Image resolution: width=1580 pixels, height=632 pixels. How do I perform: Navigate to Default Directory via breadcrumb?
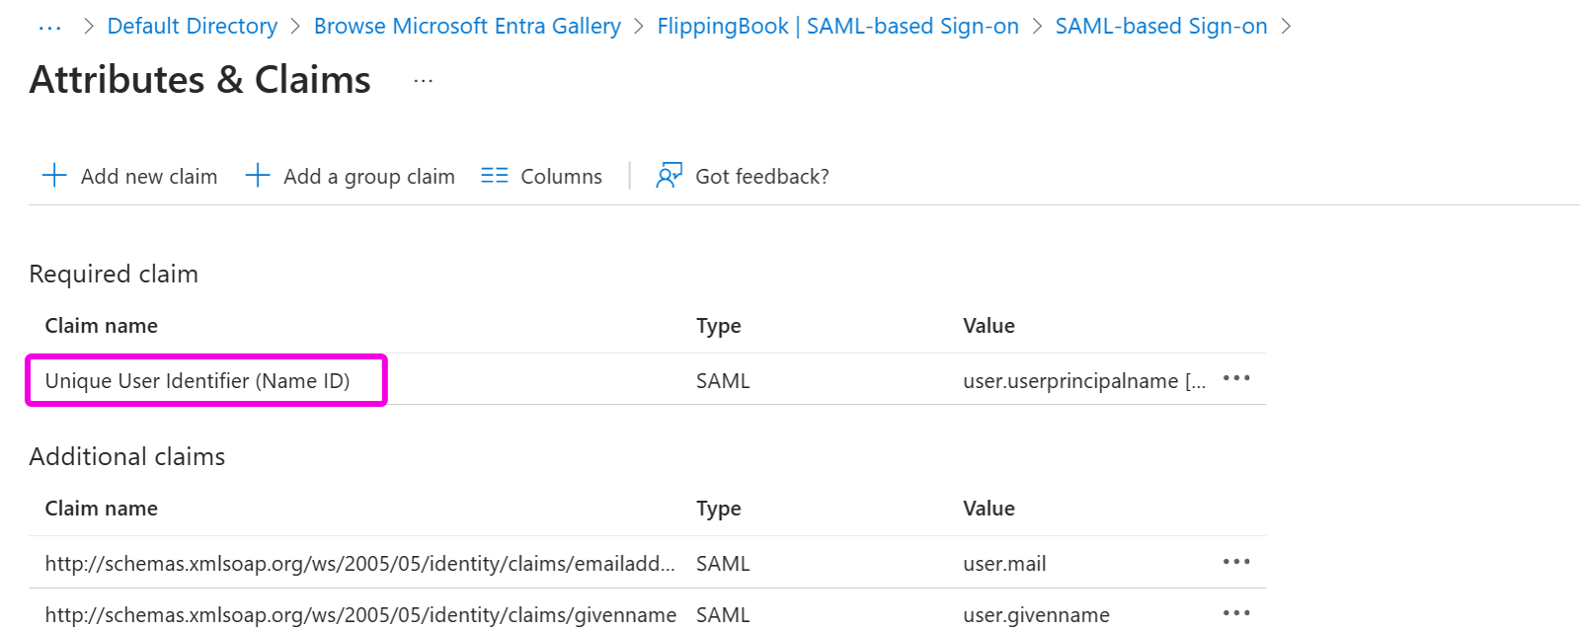tap(192, 26)
